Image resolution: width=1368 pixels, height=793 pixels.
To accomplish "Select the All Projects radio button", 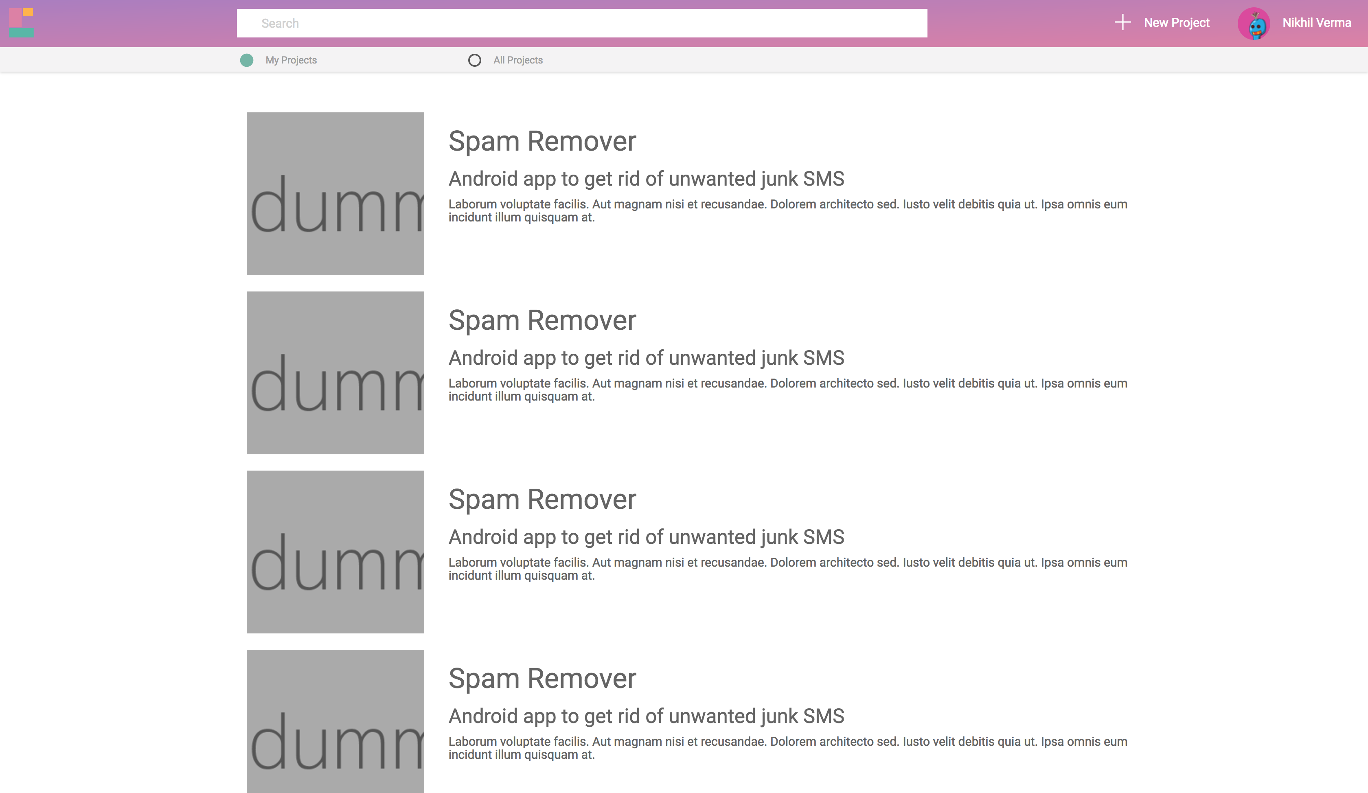I will click(x=474, y=60).
